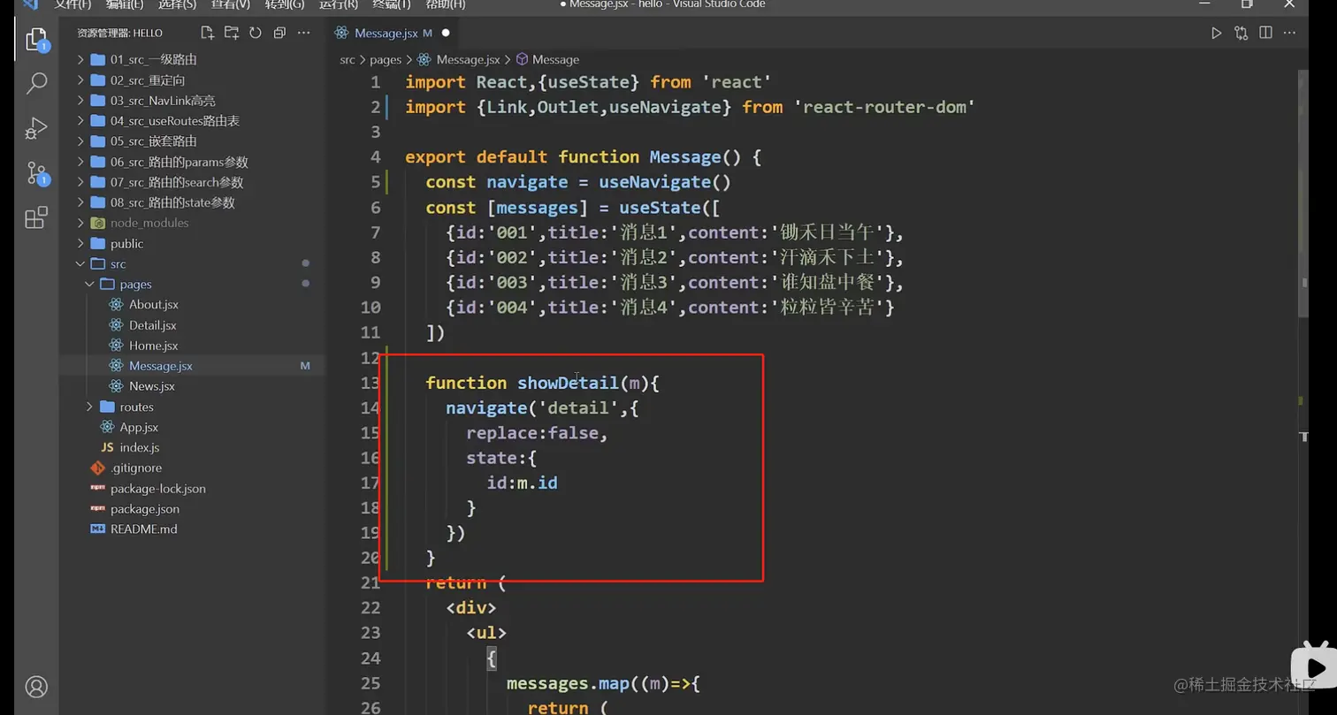Expand the 03_src_NavLink高亮 folder chevron
The width and height of the screenshot is (1337, 715).
coord(80,101)
